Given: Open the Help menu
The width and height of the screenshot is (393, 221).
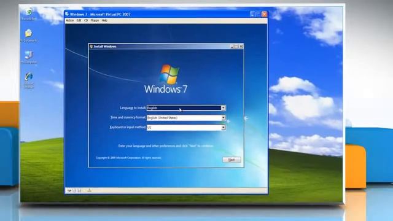Looking at the screenshot, I should pos(104,20).
